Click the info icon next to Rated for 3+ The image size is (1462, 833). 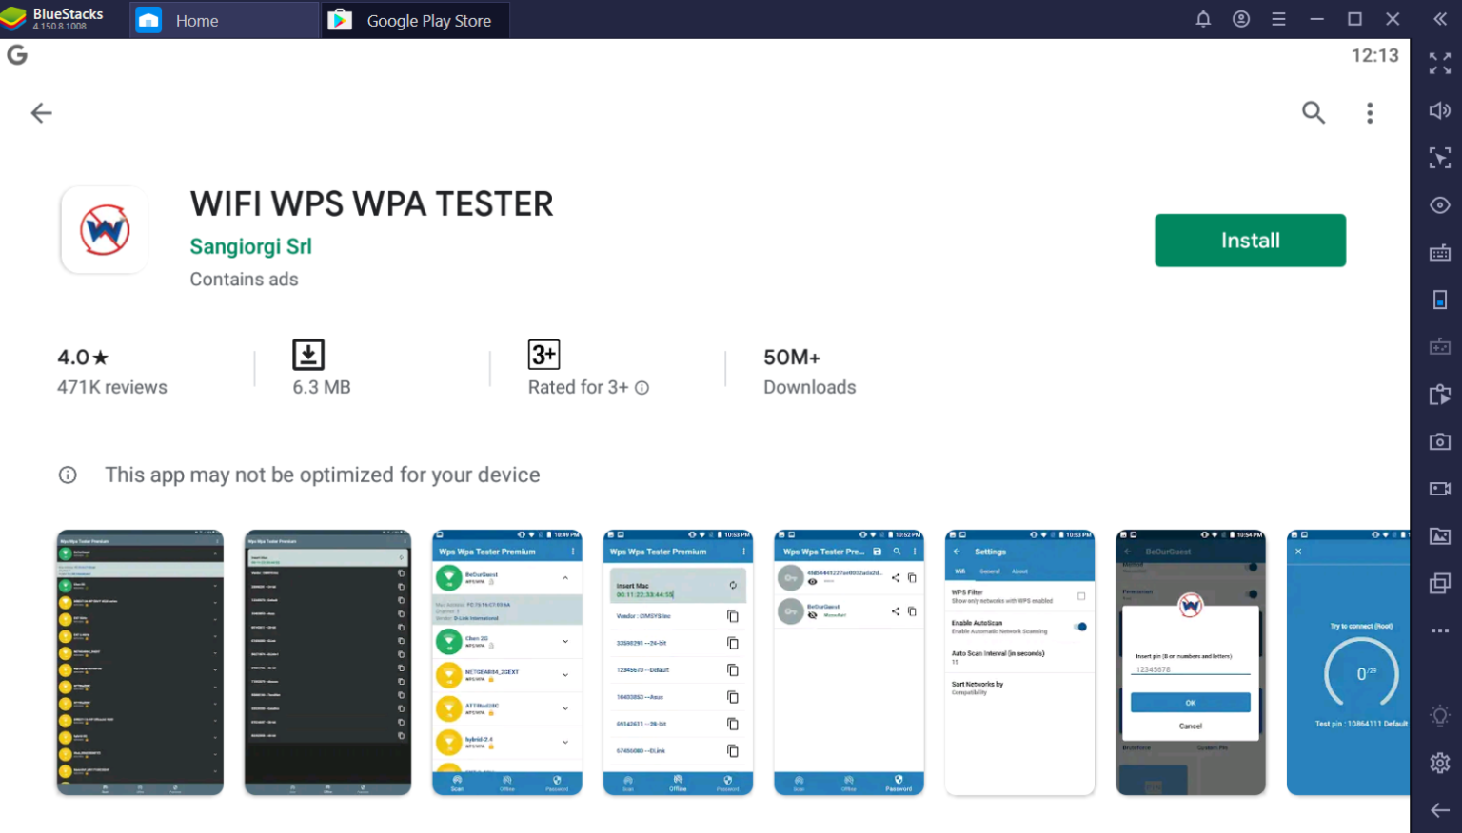[642, 388]
